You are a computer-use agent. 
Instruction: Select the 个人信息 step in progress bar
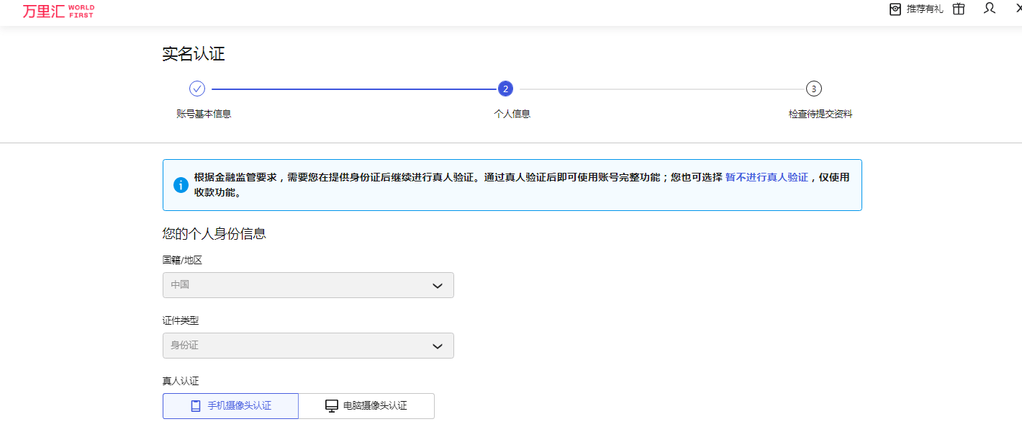pos(505,89)
